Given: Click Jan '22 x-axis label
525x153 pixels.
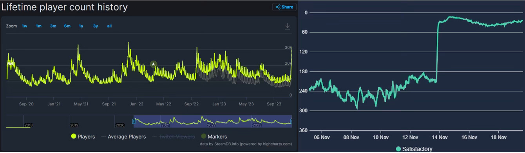Looking at the screenshot, I should coord(136,104).
